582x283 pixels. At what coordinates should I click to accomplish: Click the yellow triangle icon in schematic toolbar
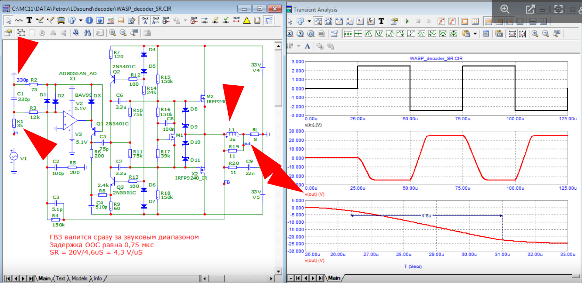[247, 20]
